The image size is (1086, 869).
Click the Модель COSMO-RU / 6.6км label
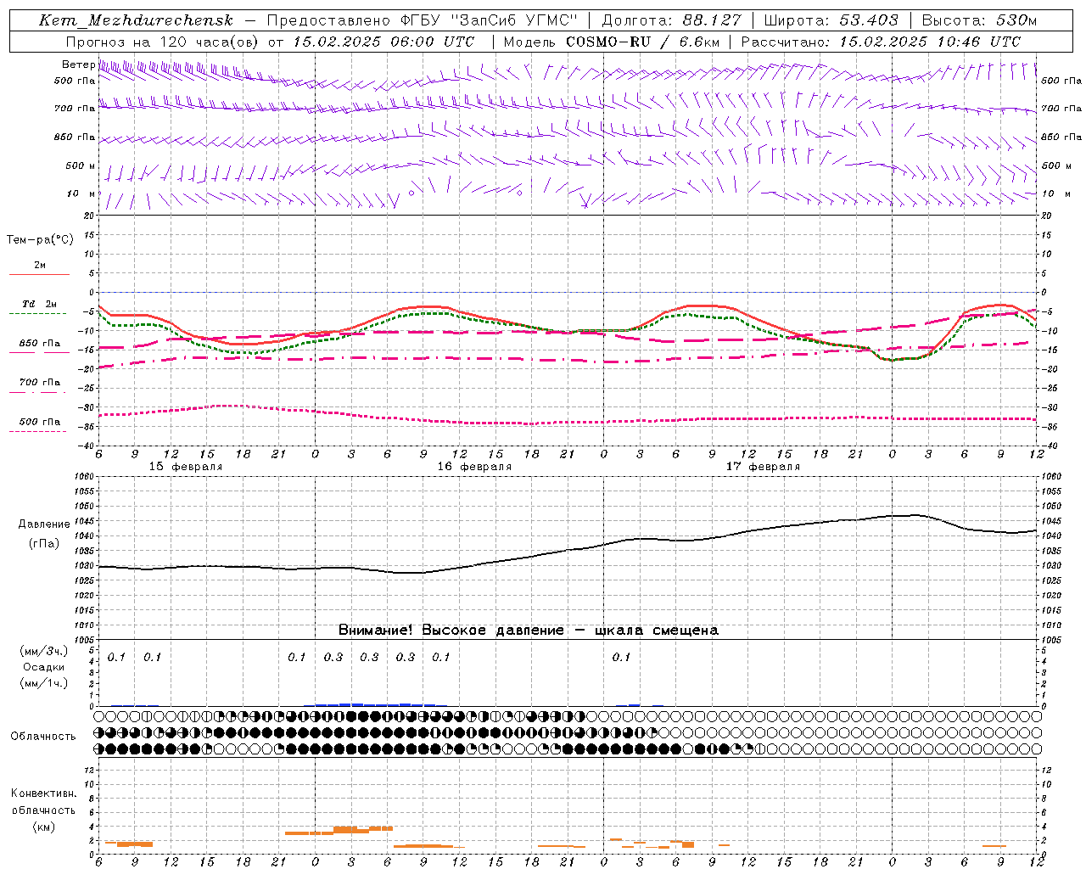[x=612, y=42]
